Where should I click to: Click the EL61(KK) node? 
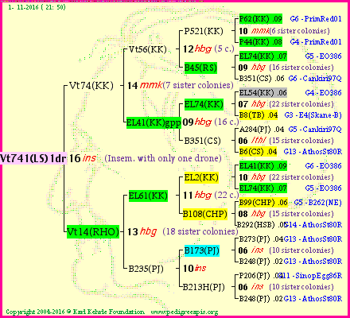coord(148,196)
